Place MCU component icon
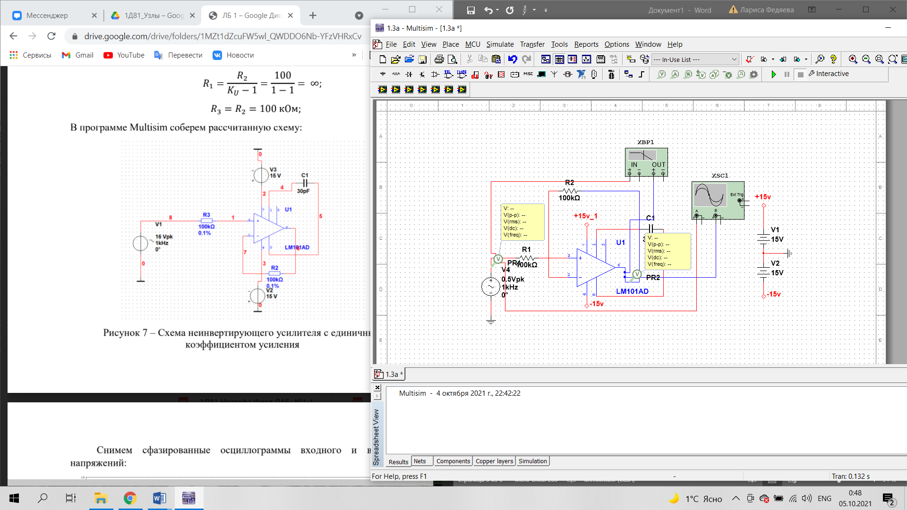The width and height of the screenshot is (907, 510). [x=611, y=74]
